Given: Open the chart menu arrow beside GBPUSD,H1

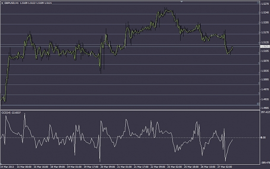Looking at the screenshot, I should point(2,3).
